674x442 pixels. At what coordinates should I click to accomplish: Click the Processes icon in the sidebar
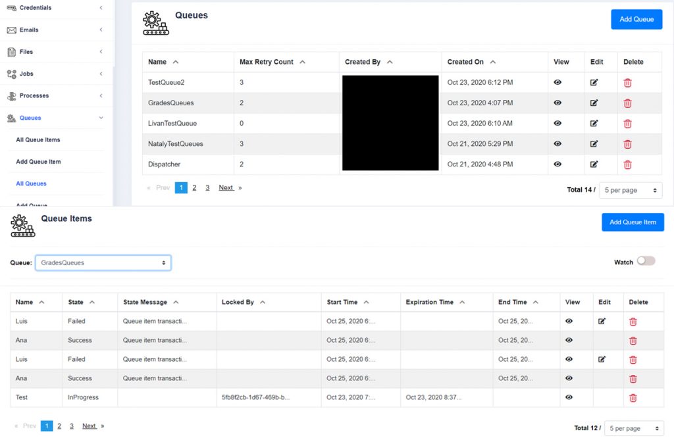tap(11, 95)
